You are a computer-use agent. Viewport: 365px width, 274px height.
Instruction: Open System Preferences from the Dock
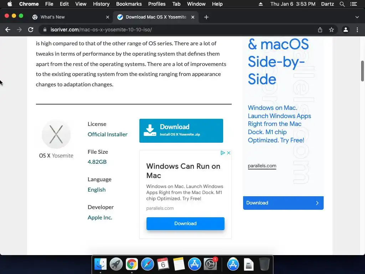[x=210, y=264]
